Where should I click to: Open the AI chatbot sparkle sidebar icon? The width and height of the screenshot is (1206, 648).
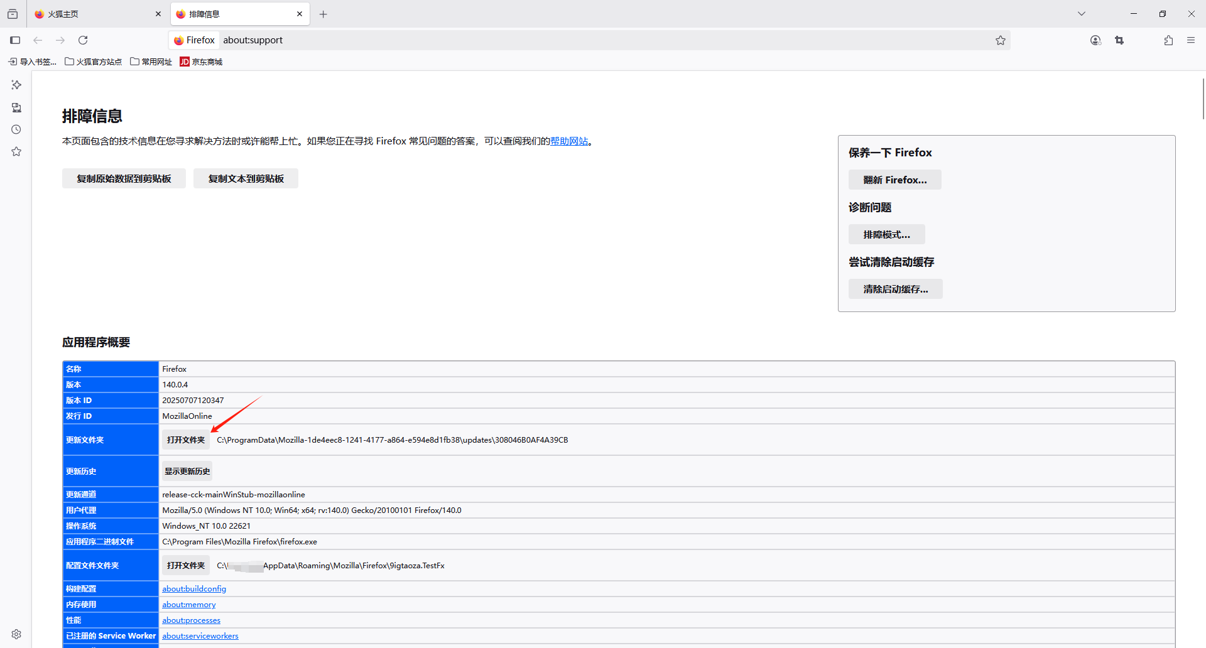[16, 85]
